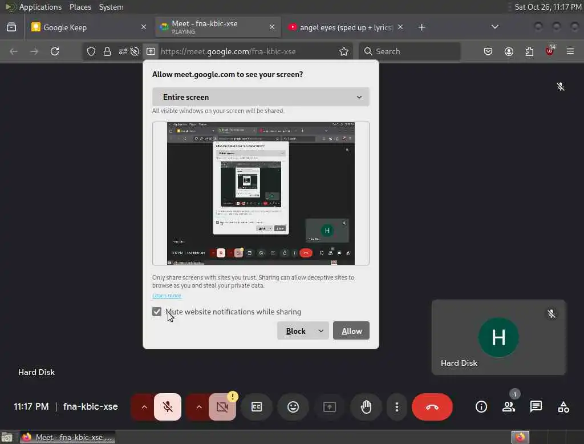Uncheck Mute website notifications while sharing
This screenshot has width=584, height=444.
157,312
